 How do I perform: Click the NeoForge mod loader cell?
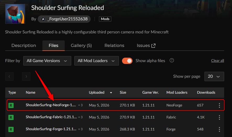click(174, 105)
